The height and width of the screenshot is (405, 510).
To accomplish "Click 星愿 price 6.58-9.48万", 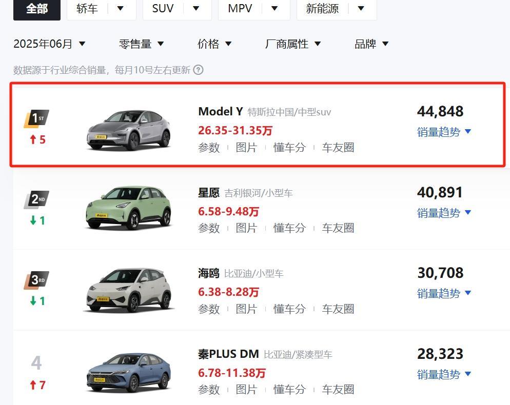I will click(228, 212).
